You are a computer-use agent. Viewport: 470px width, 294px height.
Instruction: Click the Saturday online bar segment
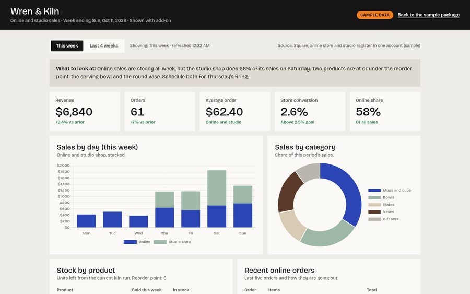[217, 216]
